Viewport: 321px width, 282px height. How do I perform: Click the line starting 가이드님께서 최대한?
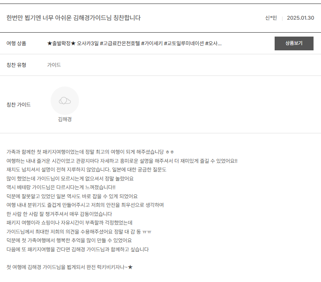(x=79, y=232)
